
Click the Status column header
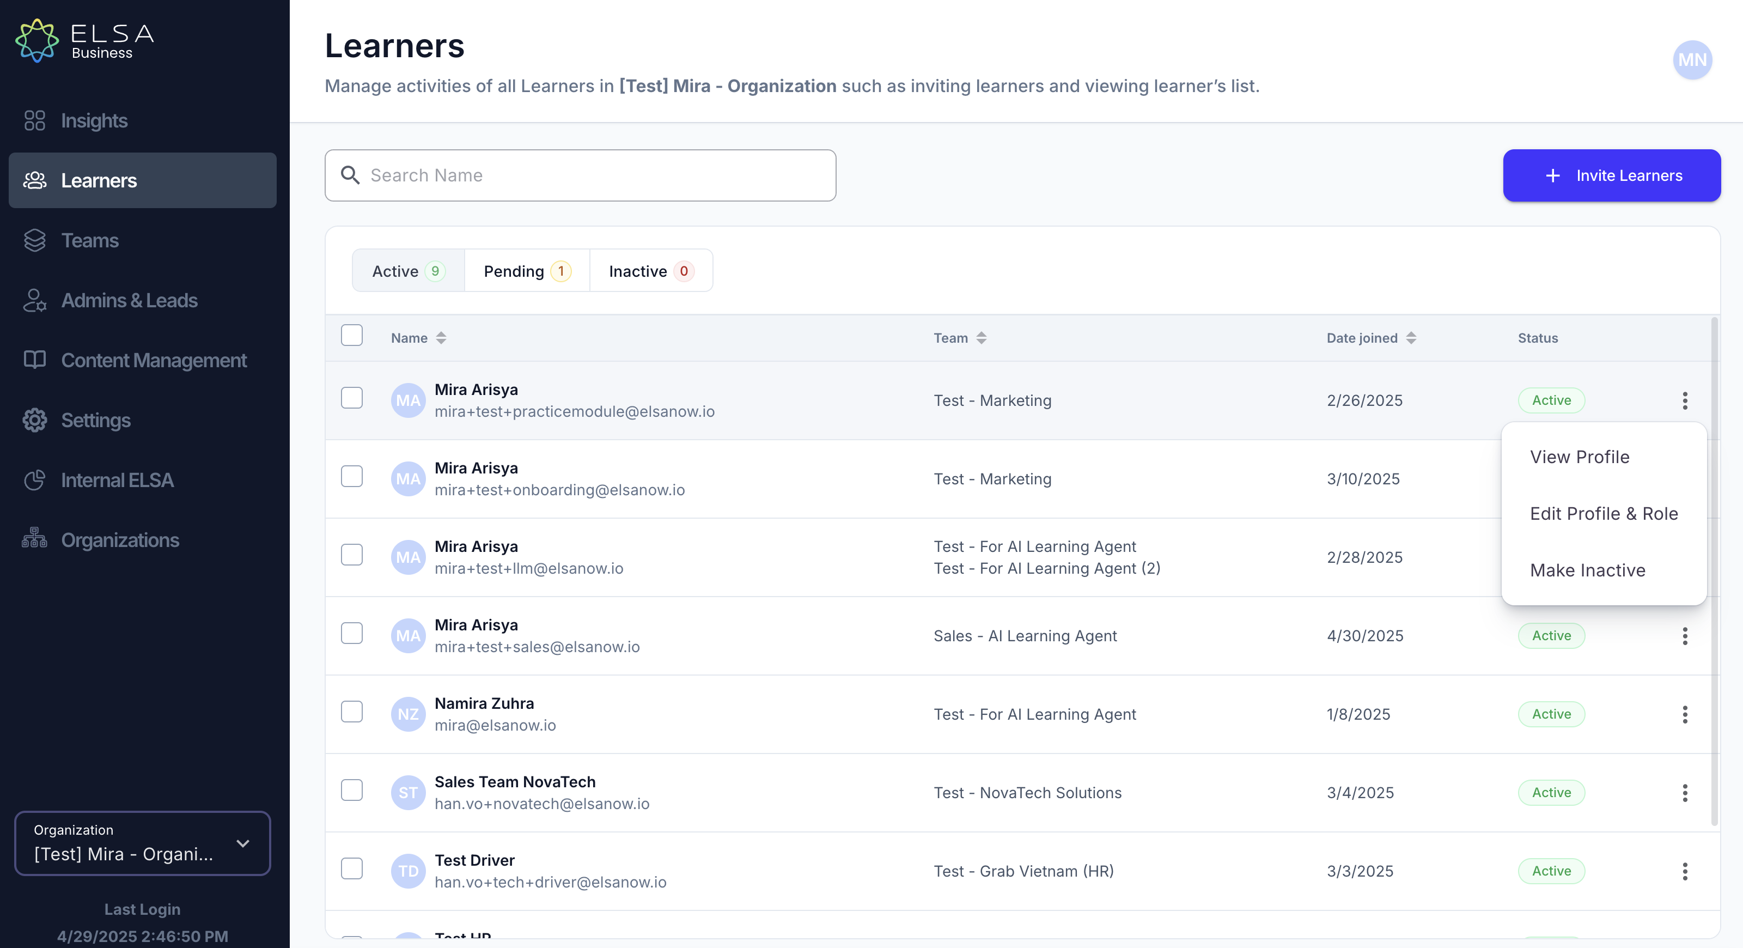coord(1537,338)
